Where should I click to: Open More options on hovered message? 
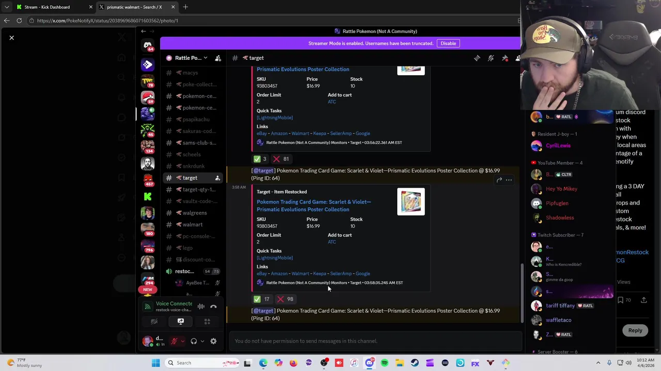(509, 180)
